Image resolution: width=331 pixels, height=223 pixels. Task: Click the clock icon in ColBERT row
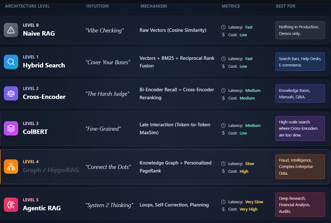coord(223,126)
